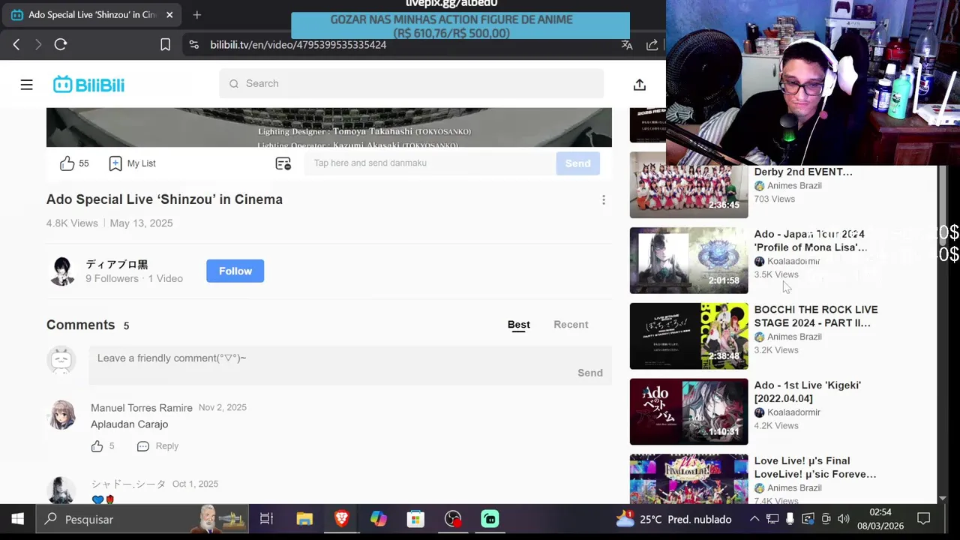
Task: Open site settings icon in address bar
Action: click(194, 45)
